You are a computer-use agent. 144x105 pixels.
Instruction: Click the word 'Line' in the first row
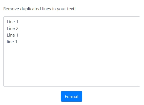(x=11, y=22)
